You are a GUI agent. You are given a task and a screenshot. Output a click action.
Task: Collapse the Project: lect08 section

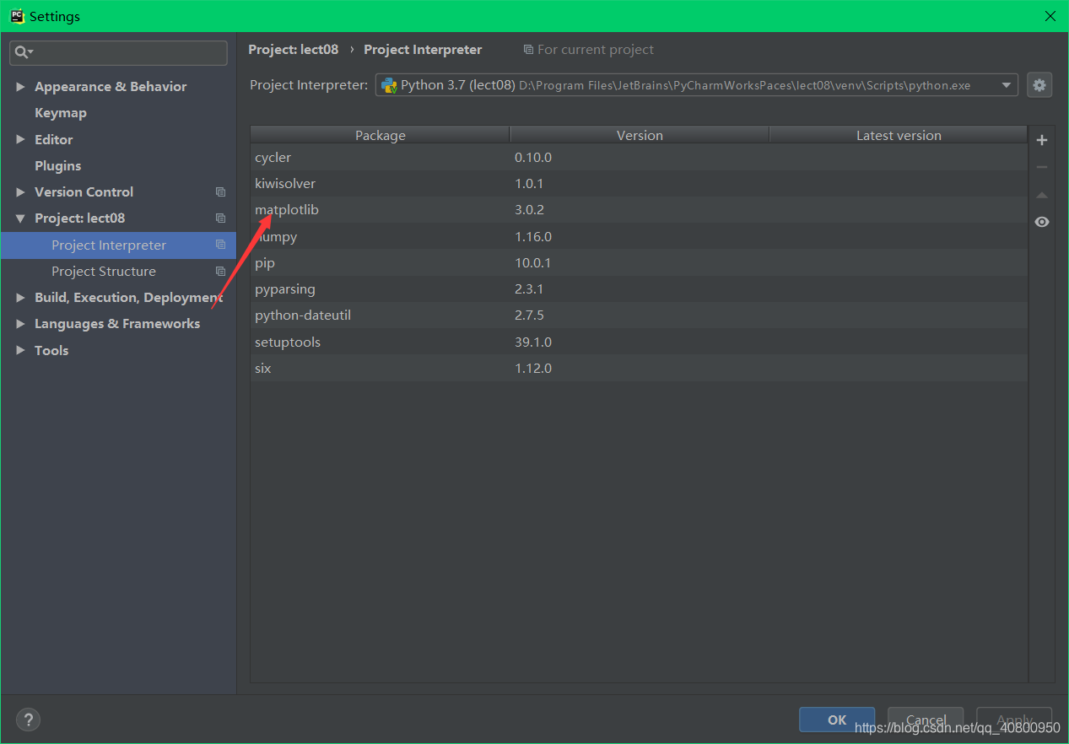[20, 218]
